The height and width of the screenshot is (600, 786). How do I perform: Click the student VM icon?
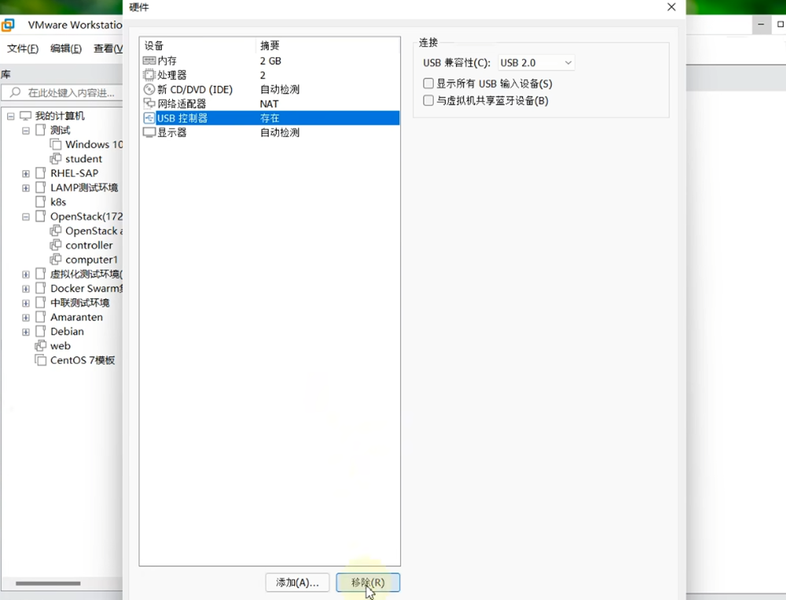click(x=56, y=159)
